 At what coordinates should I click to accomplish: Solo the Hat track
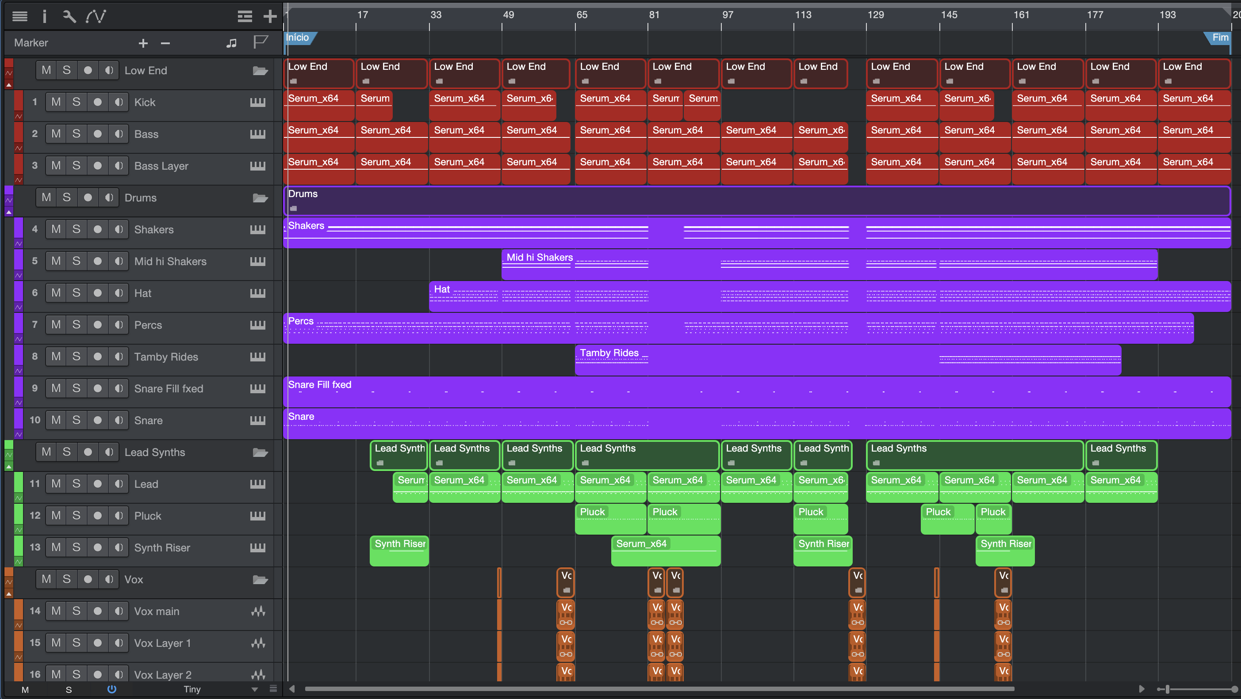[76, 293]
